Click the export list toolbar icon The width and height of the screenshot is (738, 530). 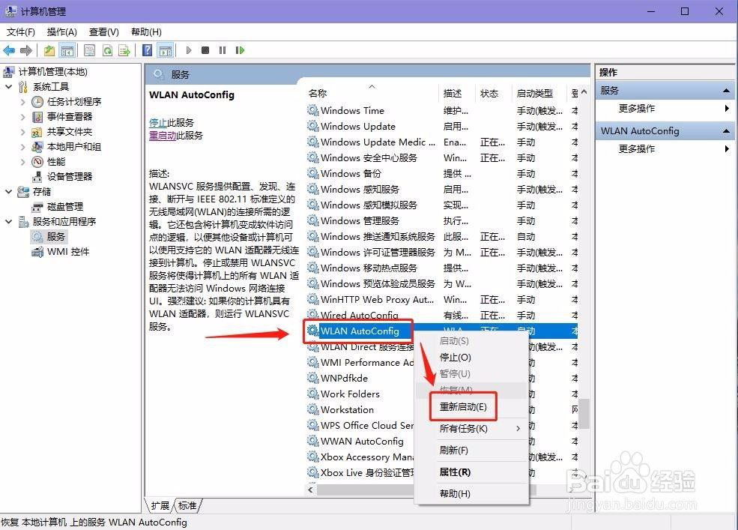point(124,50)
